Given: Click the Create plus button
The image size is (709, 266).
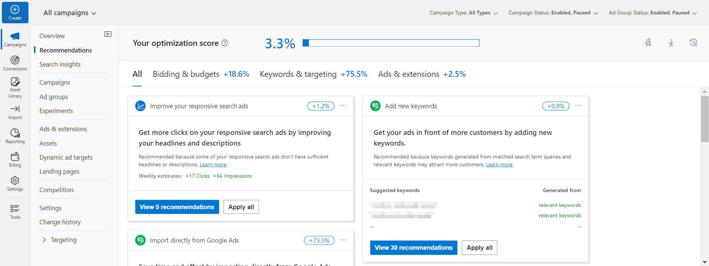Looking at the screenshot, I should point(15,13).
